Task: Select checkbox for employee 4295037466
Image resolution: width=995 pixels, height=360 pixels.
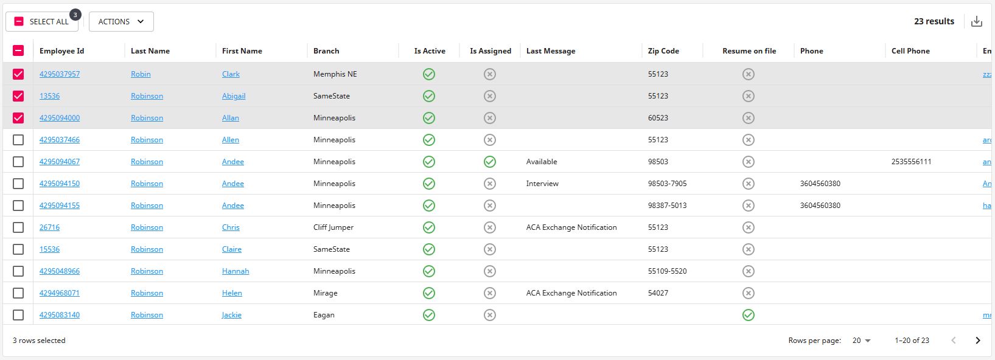Action: (x=18, y=140)
